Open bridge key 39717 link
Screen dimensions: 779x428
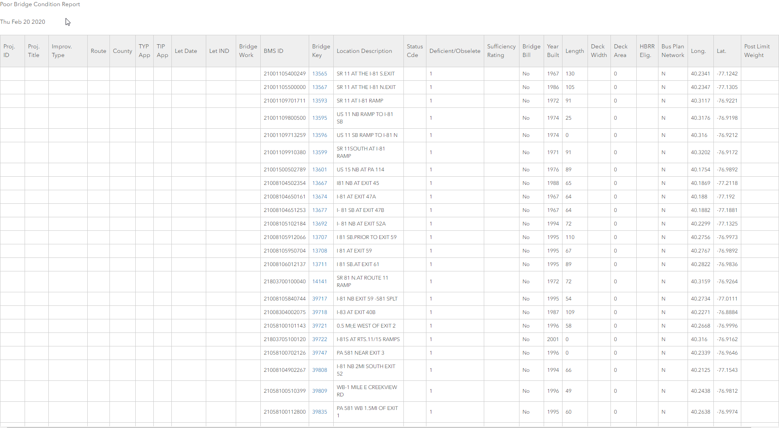click(319, 299)
